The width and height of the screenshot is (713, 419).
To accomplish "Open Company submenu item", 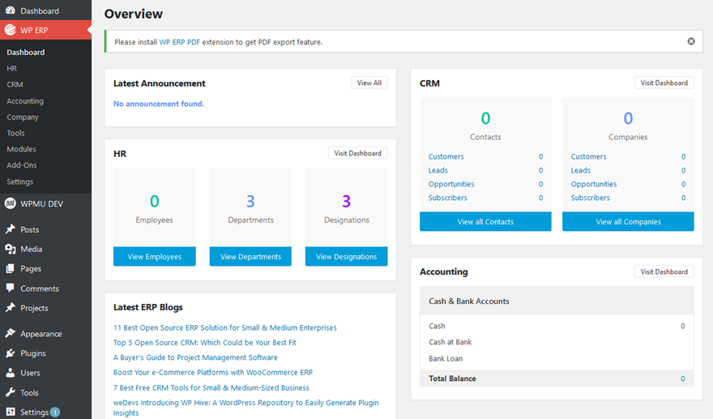I will [23, 117].
